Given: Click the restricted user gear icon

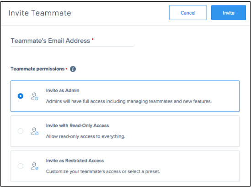Looking at the screenshot, I should (34, 166).
